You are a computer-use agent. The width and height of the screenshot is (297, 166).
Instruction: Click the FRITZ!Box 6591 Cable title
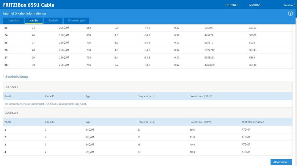tap(29, 5)
